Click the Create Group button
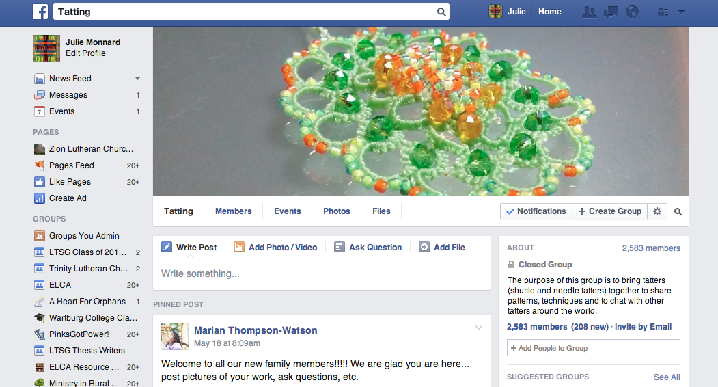 coord(609,211)
